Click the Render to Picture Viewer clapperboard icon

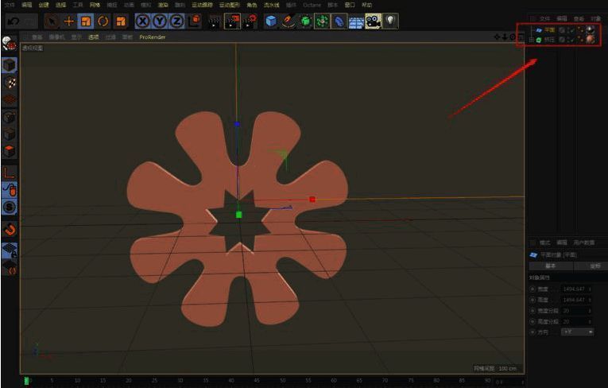tap(232, 21)
